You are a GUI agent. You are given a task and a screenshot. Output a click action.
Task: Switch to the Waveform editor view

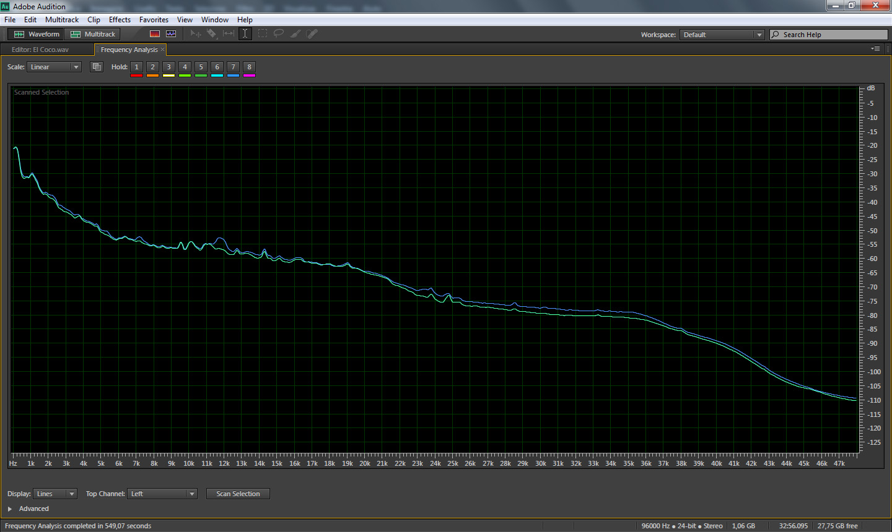37,34
